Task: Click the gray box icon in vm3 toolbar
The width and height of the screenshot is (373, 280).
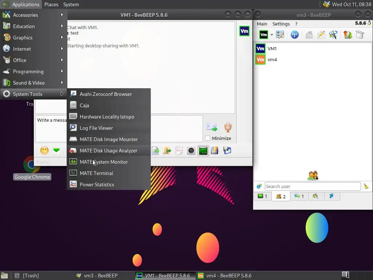Action: [360, 35]
